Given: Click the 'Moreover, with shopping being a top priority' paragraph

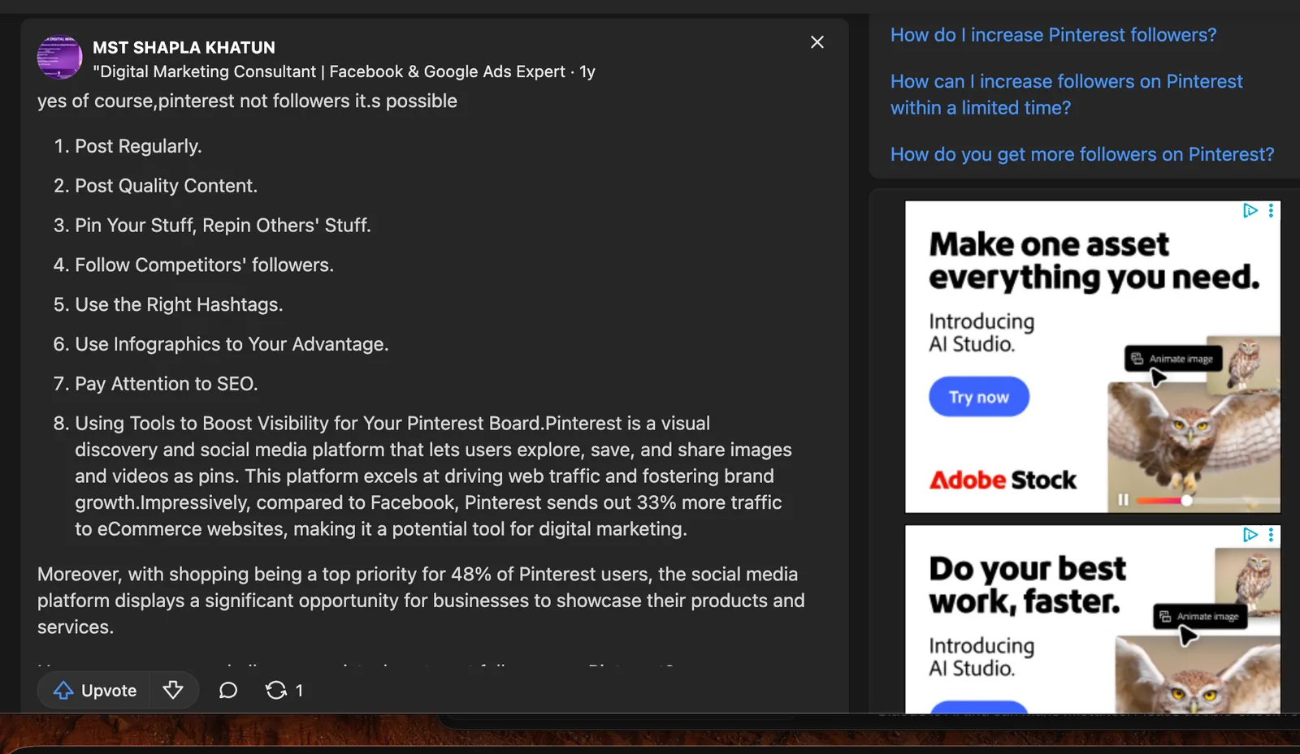Looking at the screenshot, I should (x=421, y=601).
